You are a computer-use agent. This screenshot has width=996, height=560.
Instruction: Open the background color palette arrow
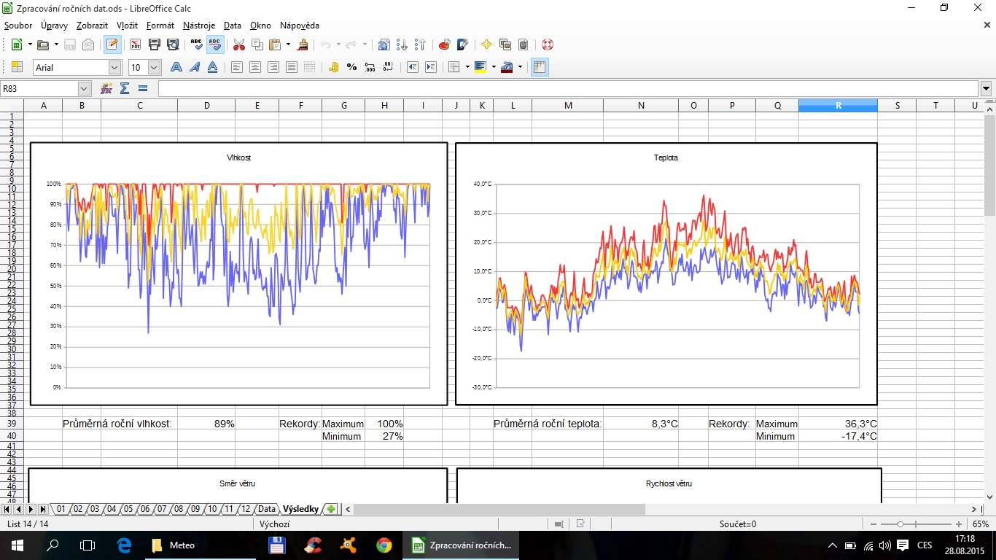(494, 67)
